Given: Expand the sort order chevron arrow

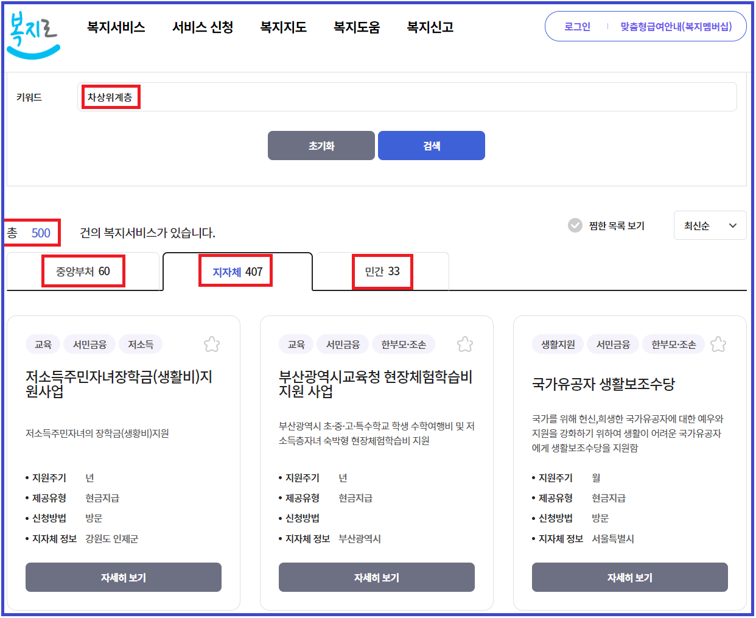Looking at the screenshot, I should [x=732, y=225].
